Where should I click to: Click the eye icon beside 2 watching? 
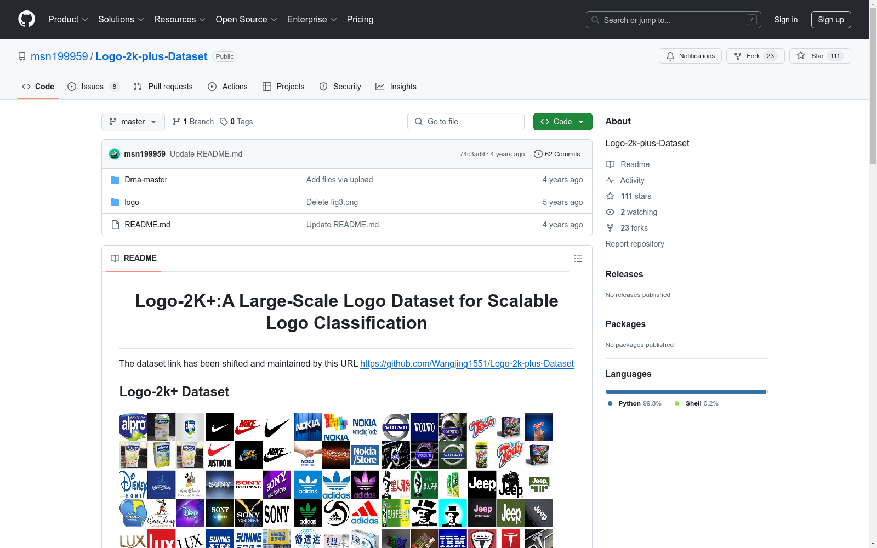click(610, 212)
